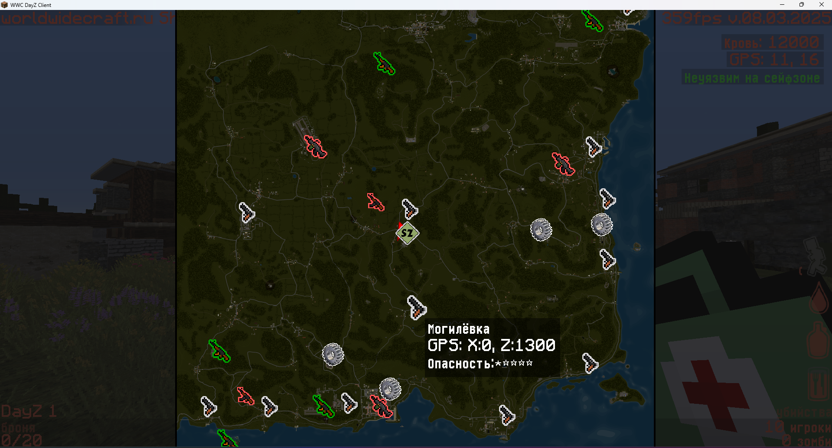The image size is (832, 448).
Task: Click the white gun marker above the Могилёвка tooltip
Action: (x=417, y=307)
